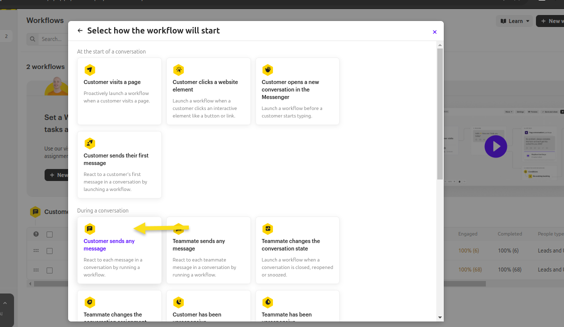Image resolution: width=564 pixels, height=327 pixels.
Task: Select Customer clicks a website element trigger
Action: point(209,91)
